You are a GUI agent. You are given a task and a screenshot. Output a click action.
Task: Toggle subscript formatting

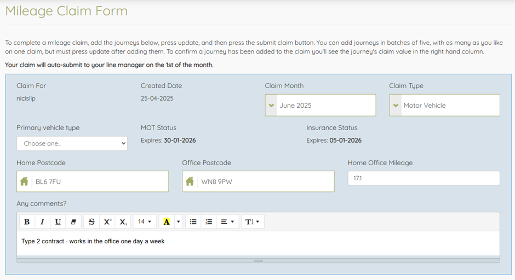(x=123, y=221)
